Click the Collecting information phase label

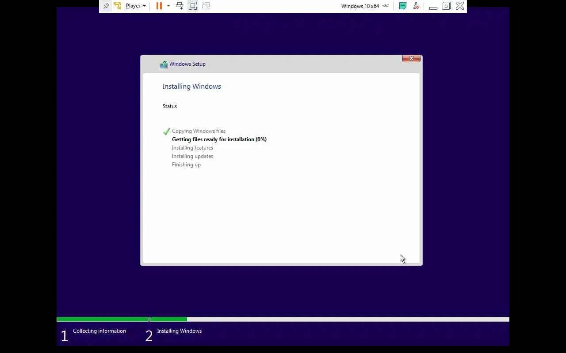click(x=99, y=331)
